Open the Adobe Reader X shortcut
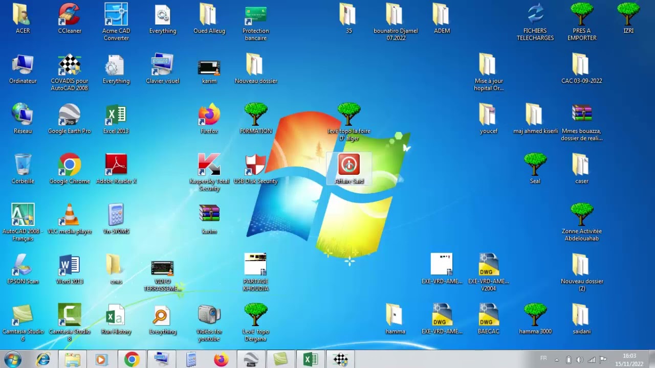This screenshot has width=655, height=368. pos(116,169)
